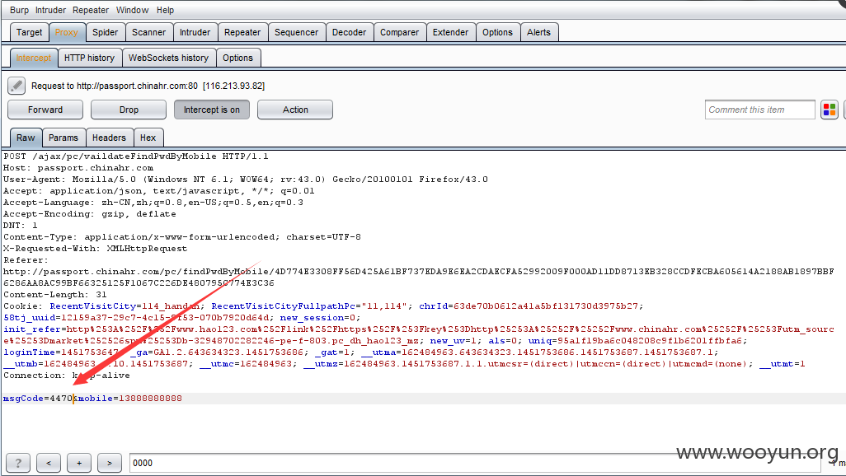846x476 pixels.
Task: Click the msgCode parameter in request body
Action: (23, 399)
